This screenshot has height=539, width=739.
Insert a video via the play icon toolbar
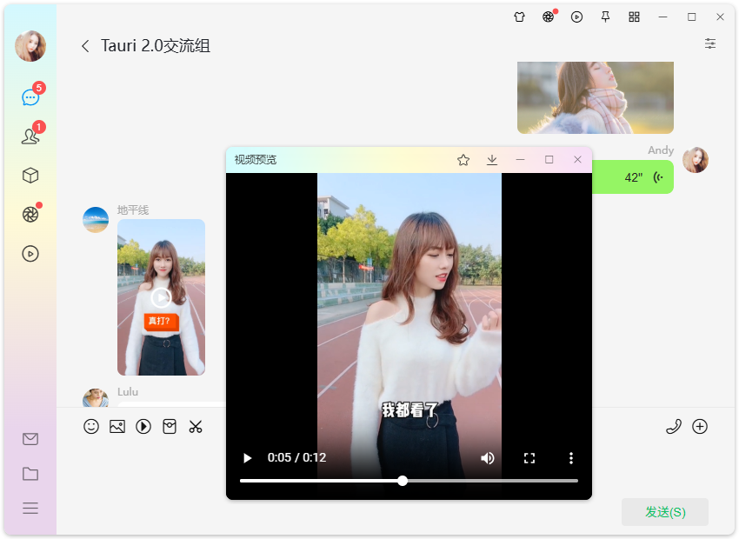(143, 426)
